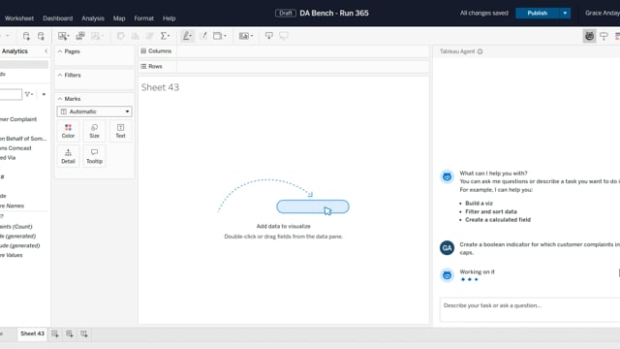Open the Format menu
The image size is (620, 349).
[x=144, y=18]
